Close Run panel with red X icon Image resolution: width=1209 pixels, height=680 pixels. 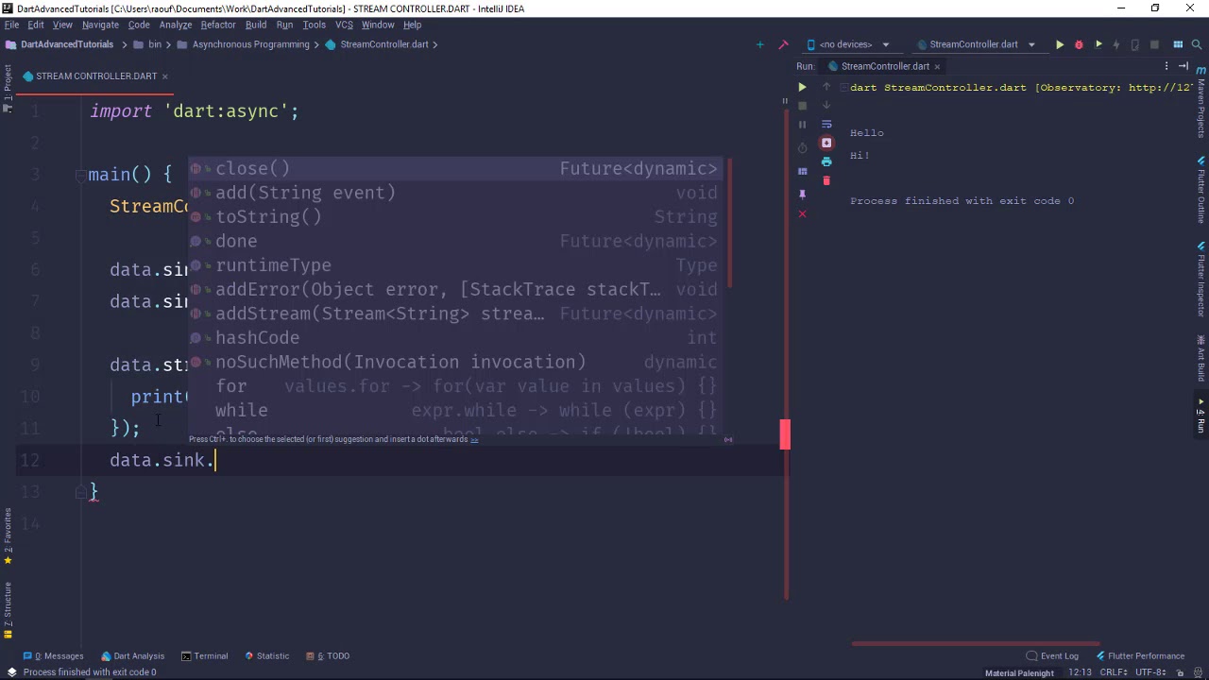pyautogui.click(x=802, y=214)
